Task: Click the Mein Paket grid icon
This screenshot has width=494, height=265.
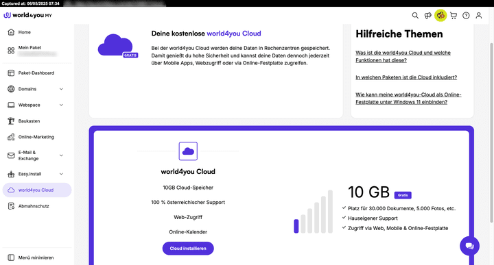Action: (11, 51)
